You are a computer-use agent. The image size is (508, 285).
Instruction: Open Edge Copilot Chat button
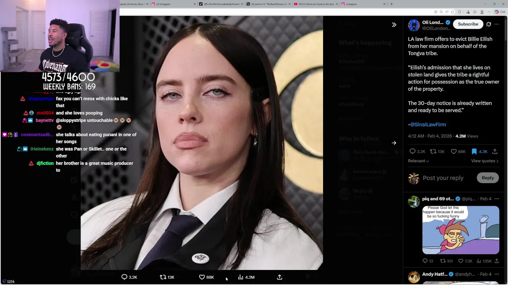coord(500,12)
